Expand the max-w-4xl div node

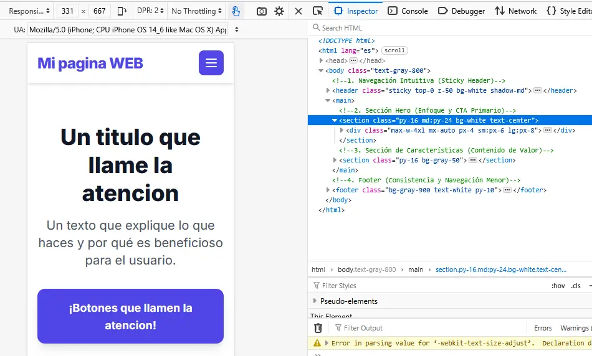[x=341, y=130]
